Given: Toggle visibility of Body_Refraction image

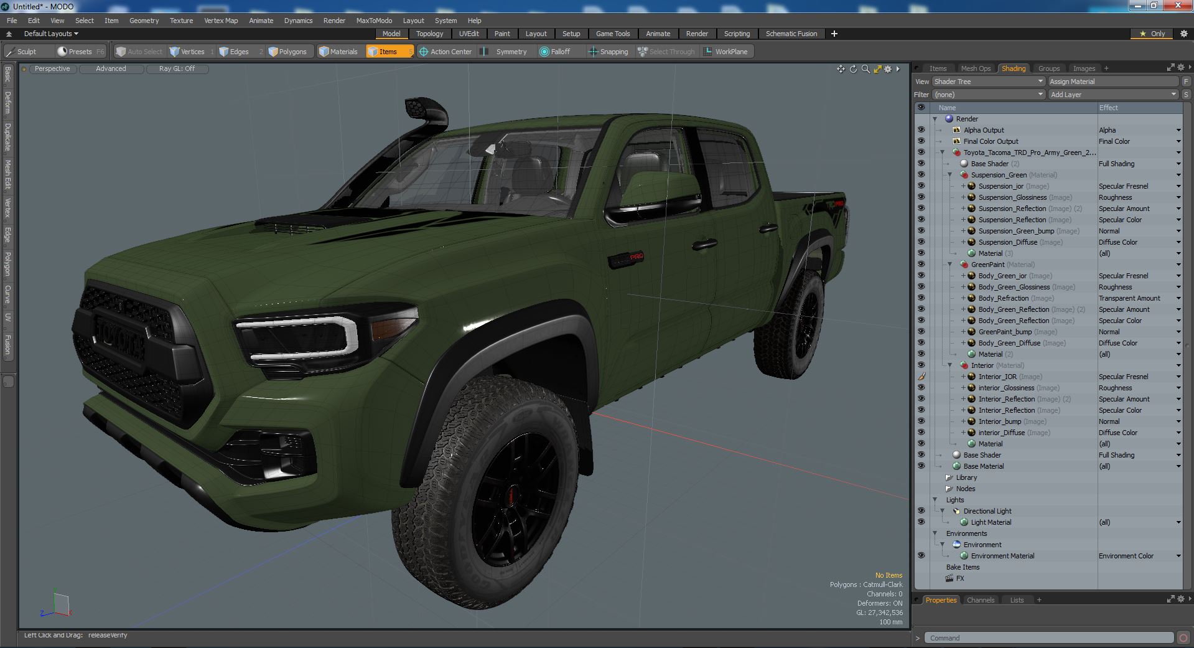Looking at the screenshot, I should tap(921, 298).
